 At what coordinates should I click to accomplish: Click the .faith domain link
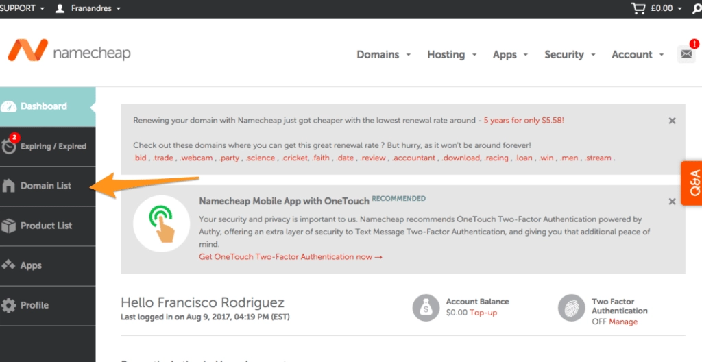(x=321, y=158)
